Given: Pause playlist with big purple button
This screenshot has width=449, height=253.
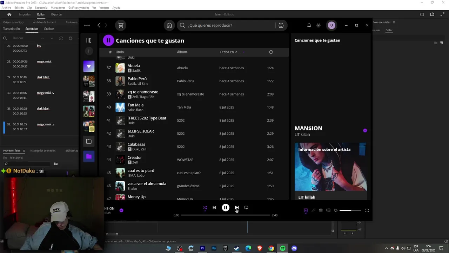Looking at the screenshot, I should [x=108, y=40].
